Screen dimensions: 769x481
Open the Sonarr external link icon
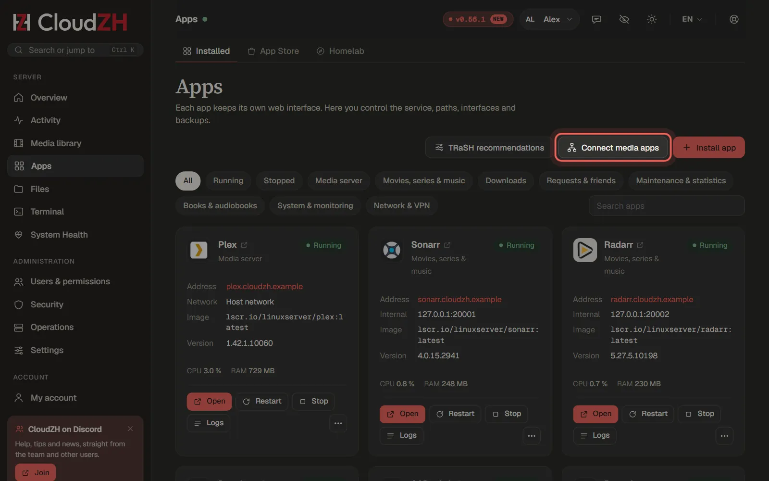point(447,245)
